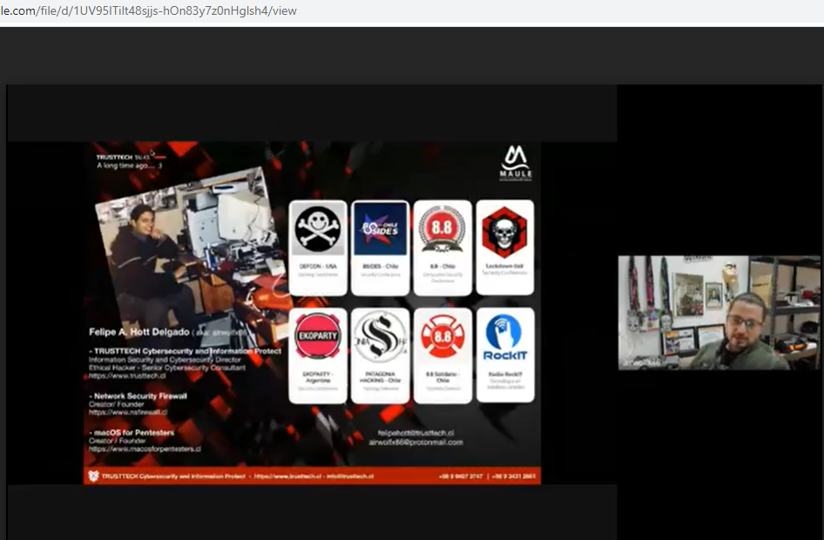Open the https://www.trusttech.cl link in the bio
Viewport: 824px width, 540px height.
(127, 375)
